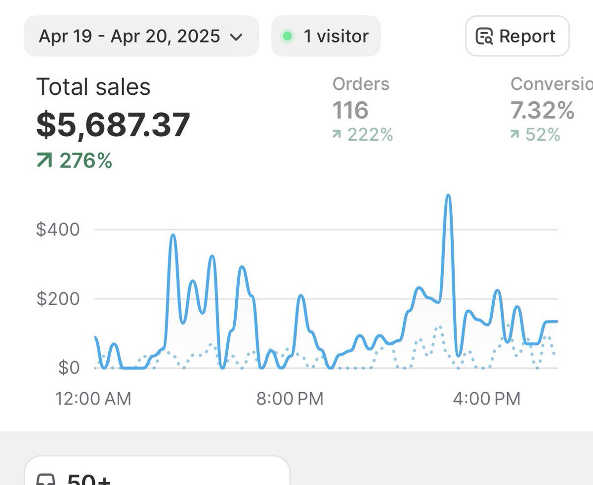The width and height of the screenshot is (593, 485).
Task: Open the 1 visitor live view
Action: tap(326, 36)
